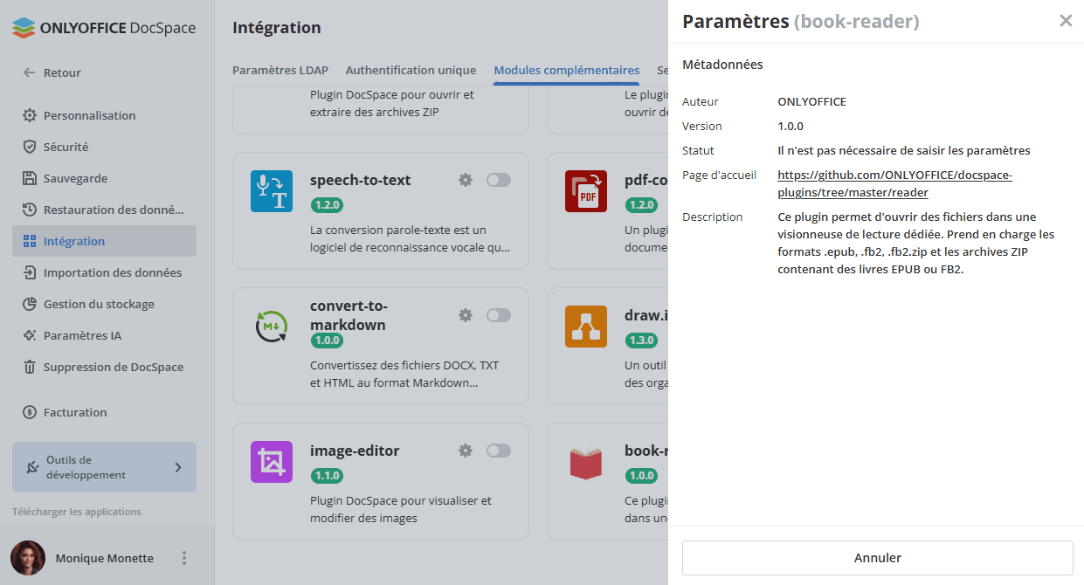This screenshot has height=585, width=1084.
Task: Open Sauvegarde settings section
Action: pyautogui.click(x=104, y=178)
